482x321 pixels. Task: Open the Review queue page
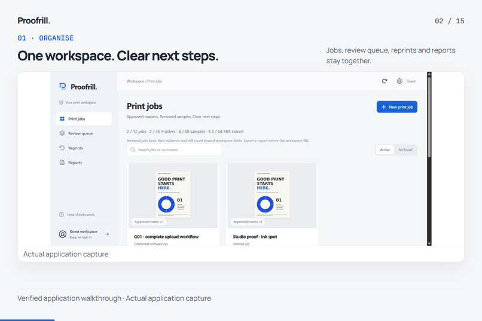(x=84, y=133)
